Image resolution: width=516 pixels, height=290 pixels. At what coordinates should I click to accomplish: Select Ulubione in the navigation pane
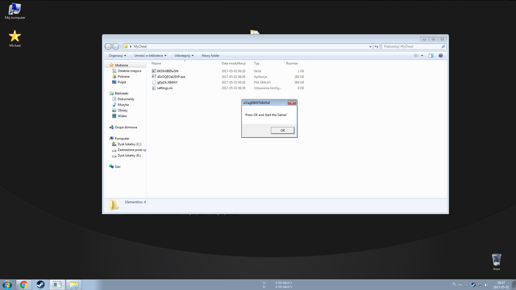(121, 65)
